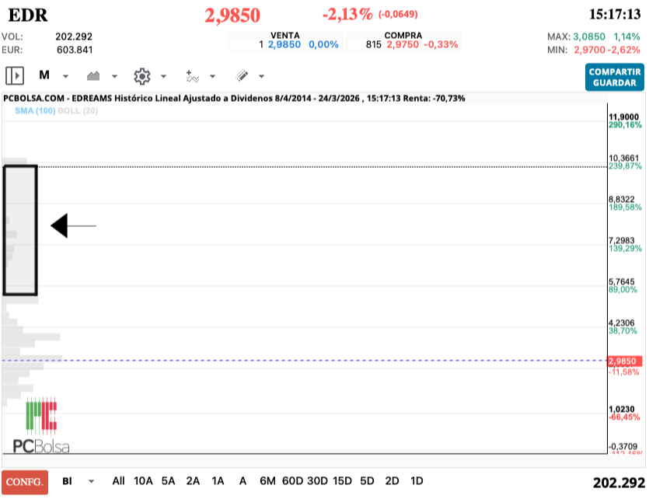Screen dimensions: 656x499
Task: Select the drawing pencil tool icon
Action: [x=242, y=76]
